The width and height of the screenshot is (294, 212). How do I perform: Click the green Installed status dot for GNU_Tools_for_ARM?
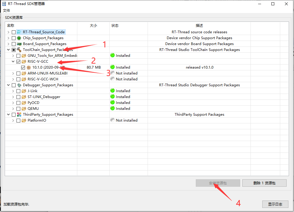point(113,55)
